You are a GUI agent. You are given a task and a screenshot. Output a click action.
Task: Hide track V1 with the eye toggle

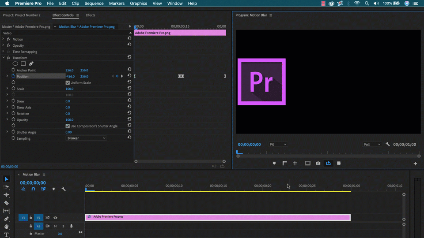pos(55,218)
